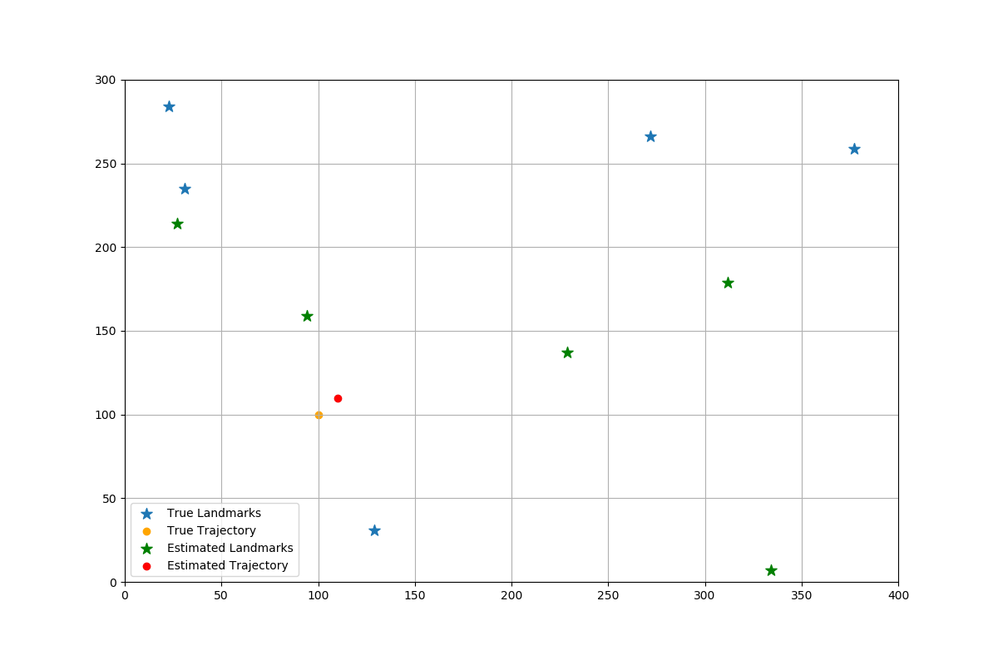
Task: Click the green star just above the red dot
Action: [307, 316]
